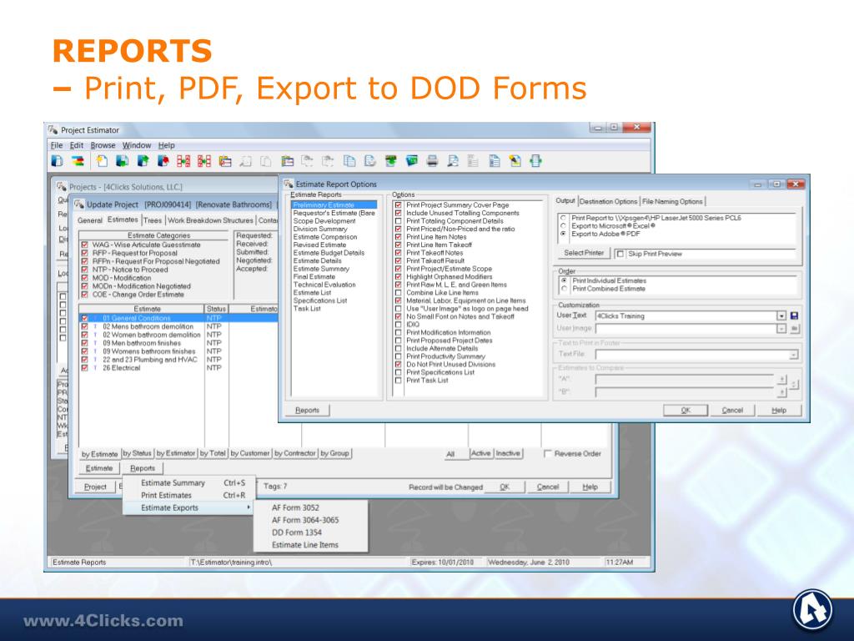
Task: Uncheck the RFP - Request for Proposal category
Action: [84, 253]
